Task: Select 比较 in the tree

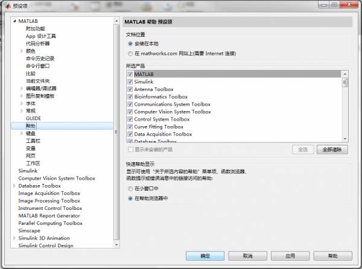Action: [31, 74]
